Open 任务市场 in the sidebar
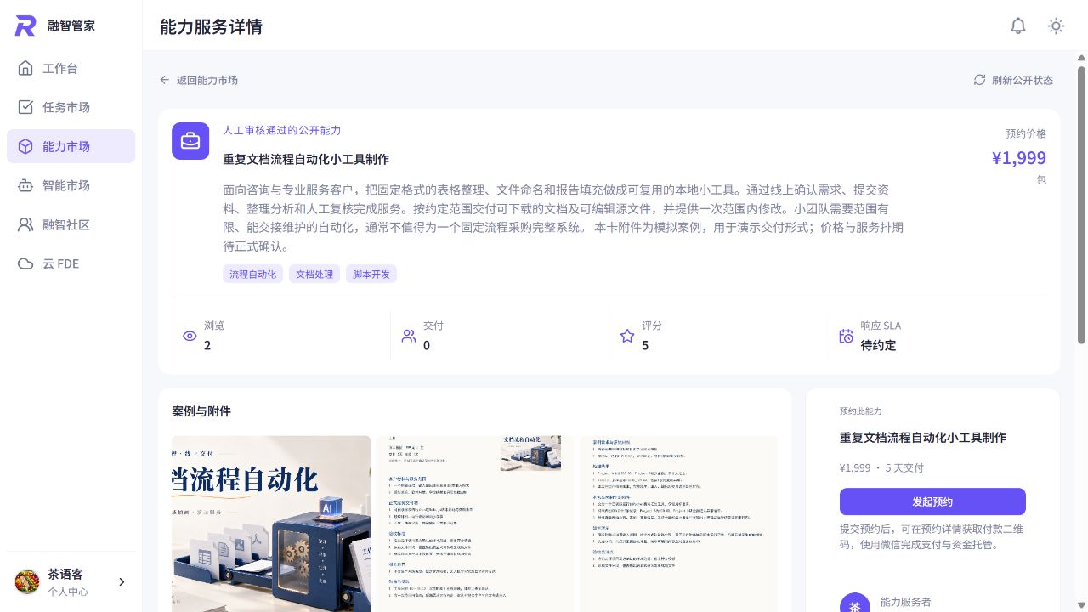1088x612 pixels. click(x=71, y=107)
